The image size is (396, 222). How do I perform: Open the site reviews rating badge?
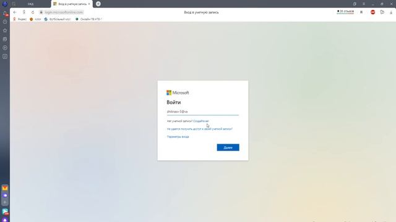pyautogui.click(x=345, y=12)
